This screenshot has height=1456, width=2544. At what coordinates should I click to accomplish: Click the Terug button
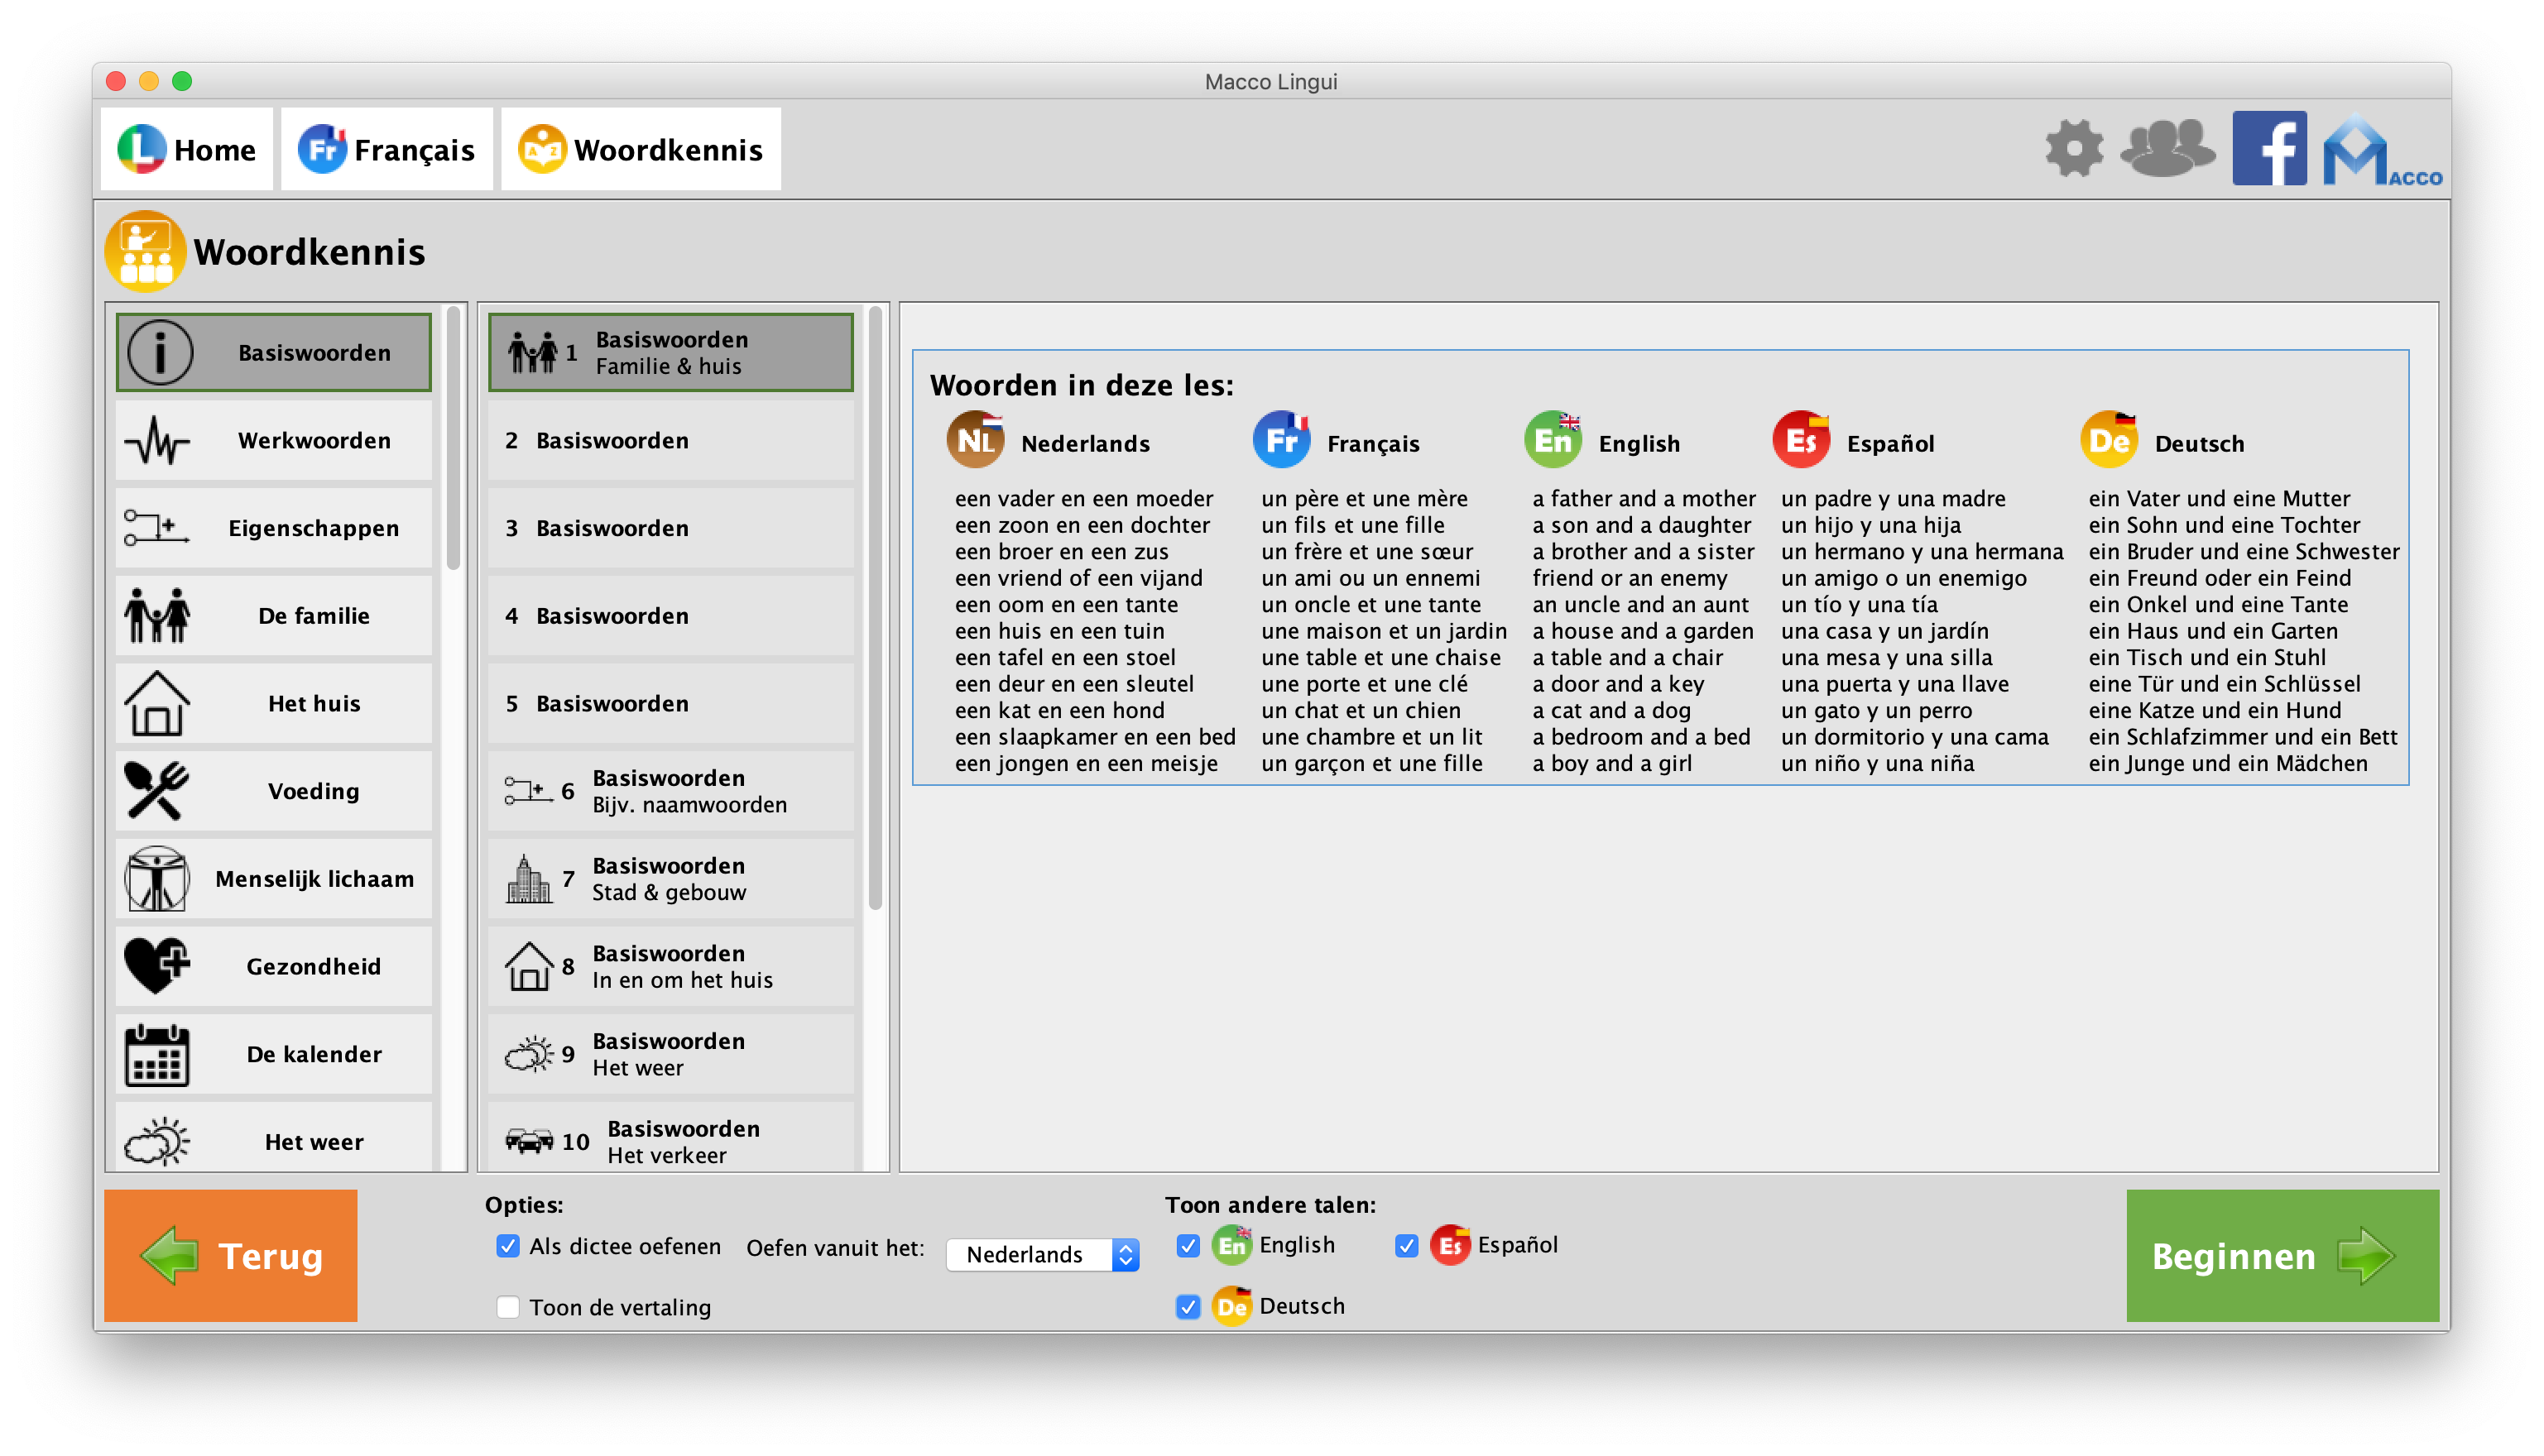(x=231, y=1255)
